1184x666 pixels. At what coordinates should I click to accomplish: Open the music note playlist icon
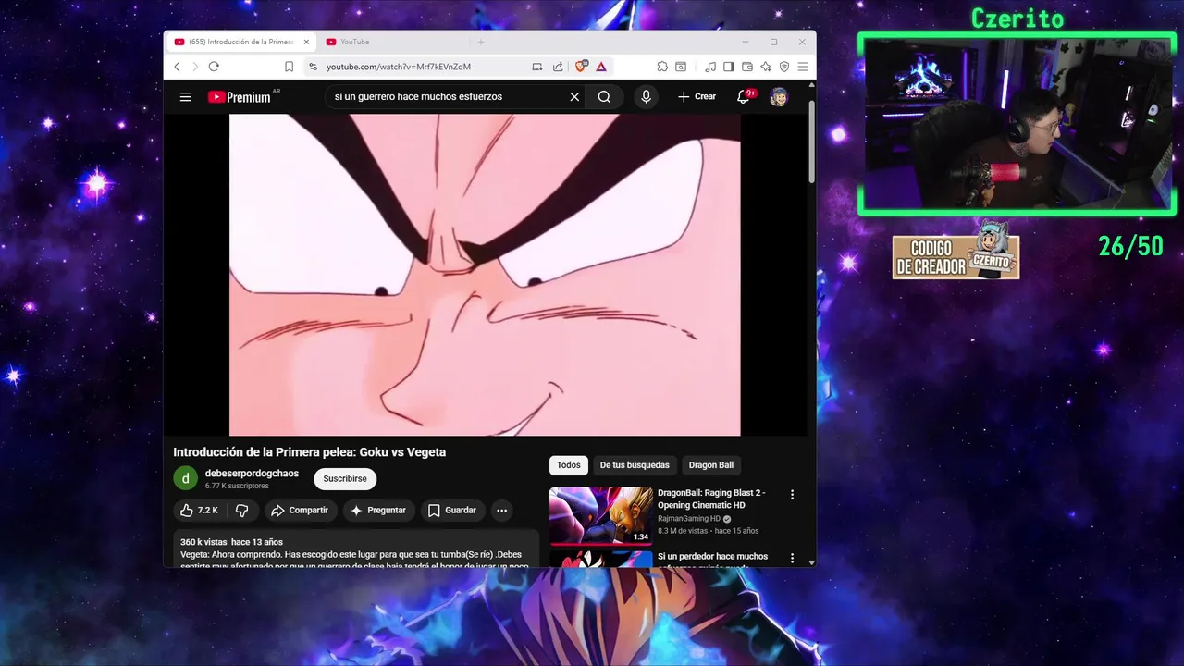[x=710, y=67]
